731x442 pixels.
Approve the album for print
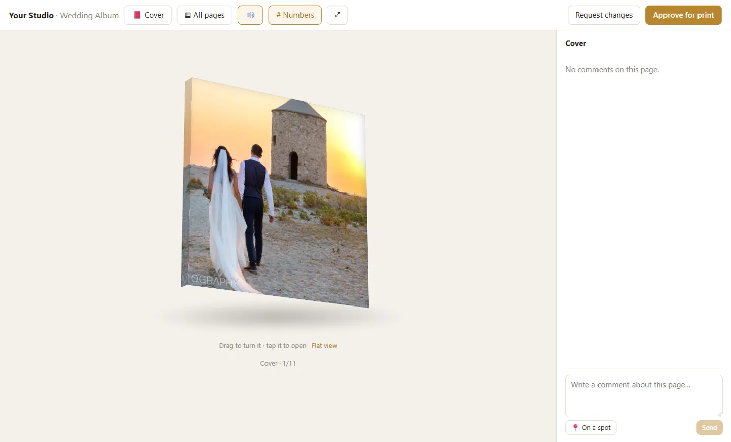coord(683,15)
